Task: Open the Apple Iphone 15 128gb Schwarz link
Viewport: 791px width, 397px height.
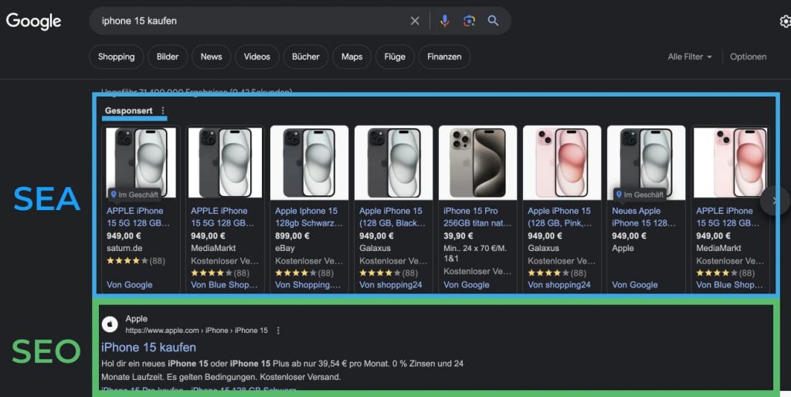Action: (309, 217)
